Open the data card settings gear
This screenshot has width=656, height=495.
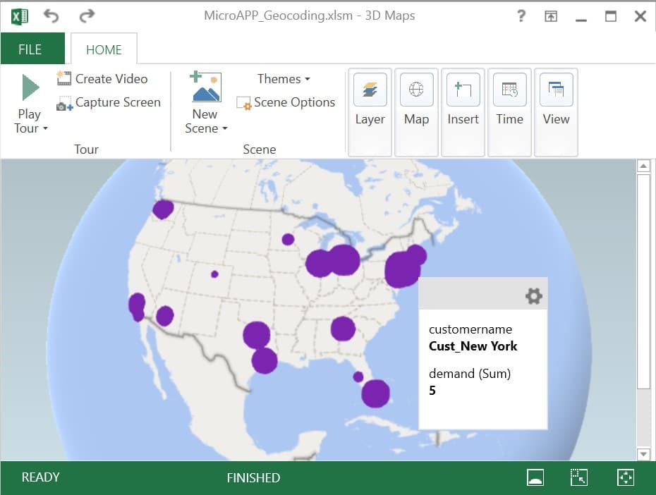click(x=534, y=295)
